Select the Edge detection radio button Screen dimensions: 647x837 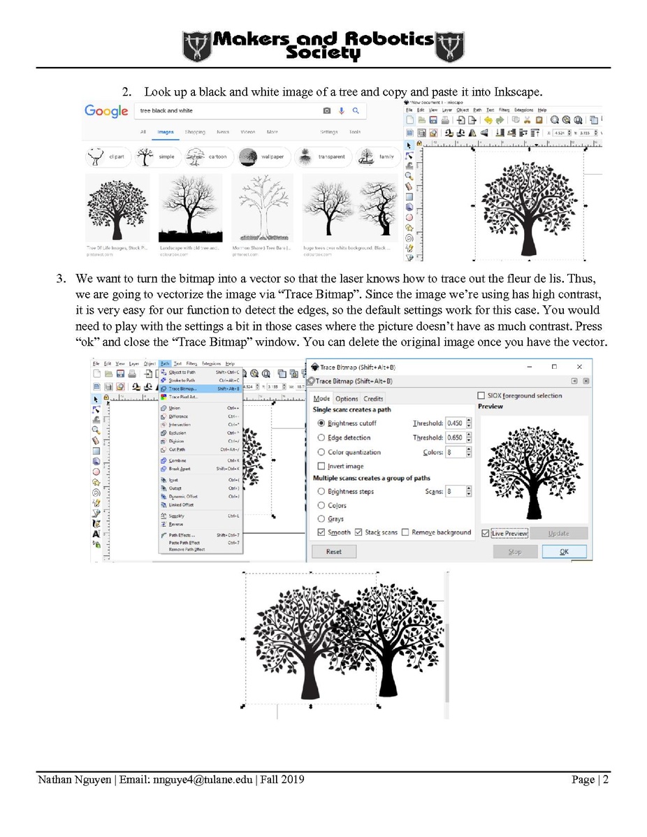tap(321, 437)
